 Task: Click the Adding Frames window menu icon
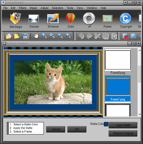[x=4, y=43]
